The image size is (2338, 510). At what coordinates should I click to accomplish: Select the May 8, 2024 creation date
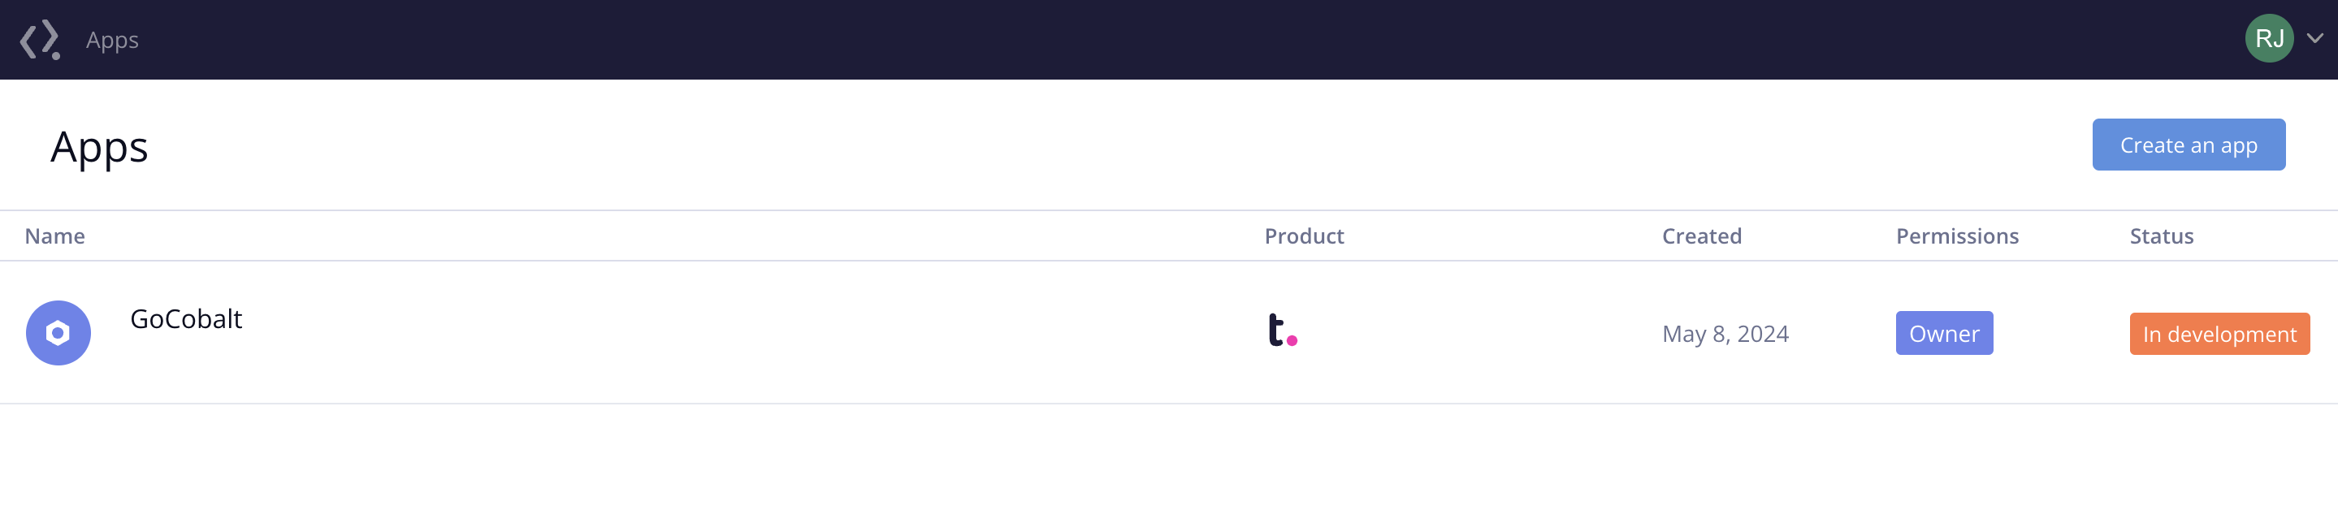pyautogui.click(x=1725, y=333)
